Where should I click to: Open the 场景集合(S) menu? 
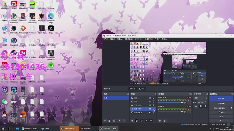tap(149, 39)
